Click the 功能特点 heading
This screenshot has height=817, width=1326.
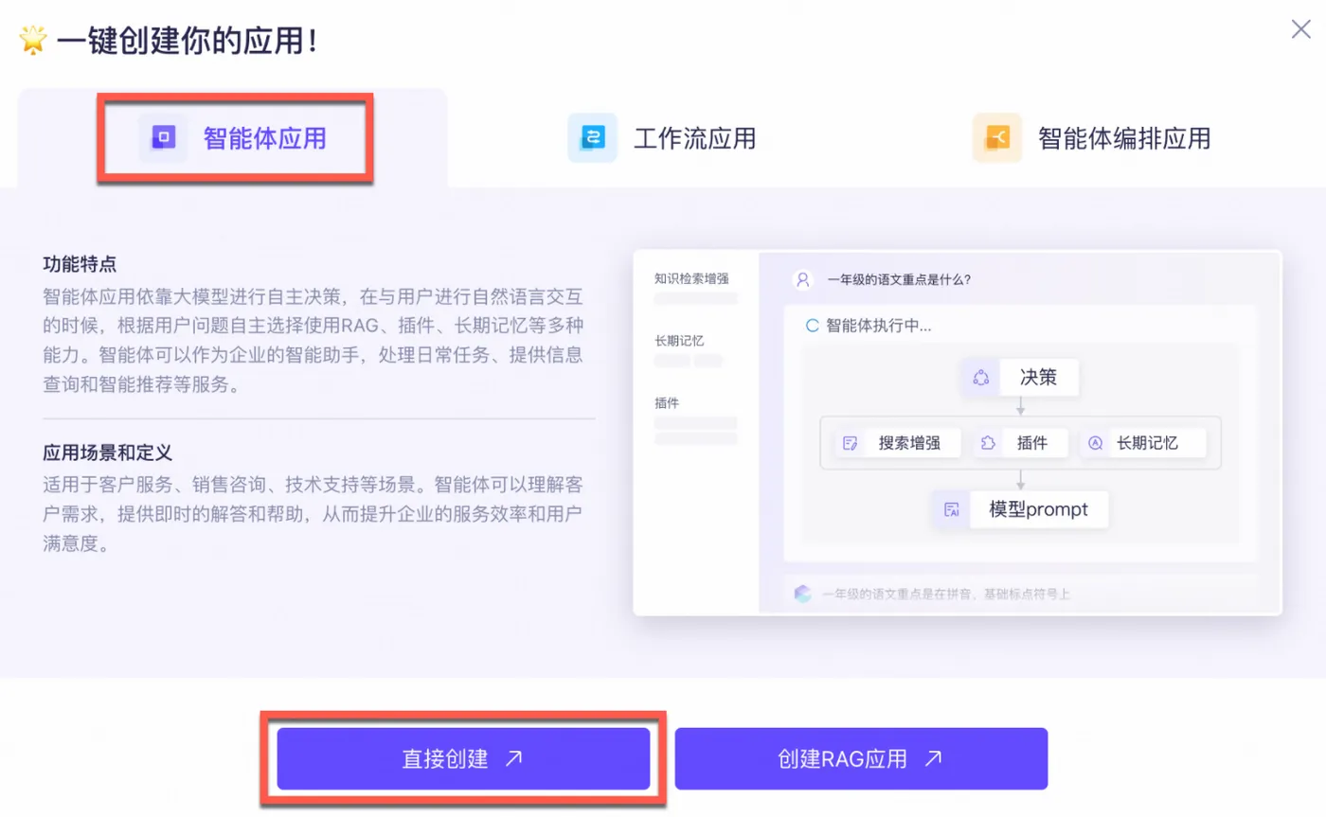[80, 263]
